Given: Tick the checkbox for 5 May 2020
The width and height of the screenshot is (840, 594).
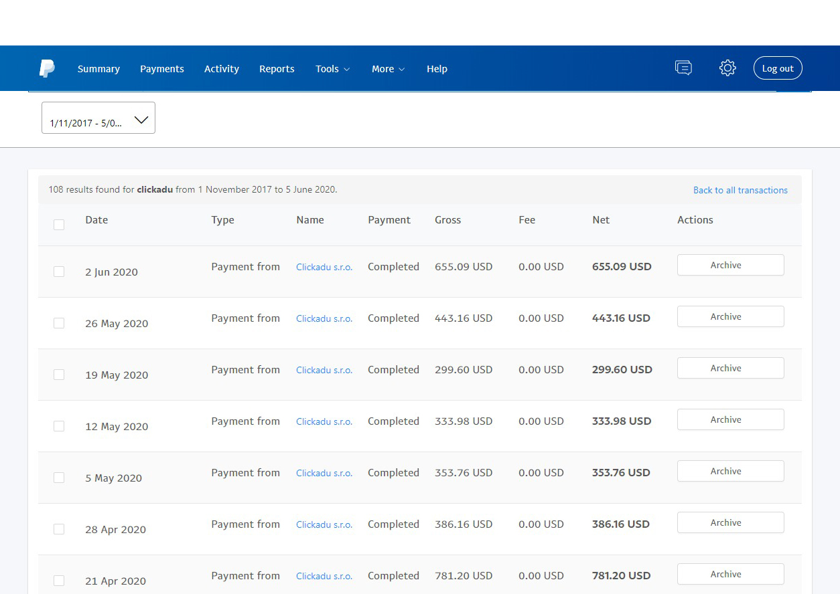Looking at the screenshot, I should (59, 478).
